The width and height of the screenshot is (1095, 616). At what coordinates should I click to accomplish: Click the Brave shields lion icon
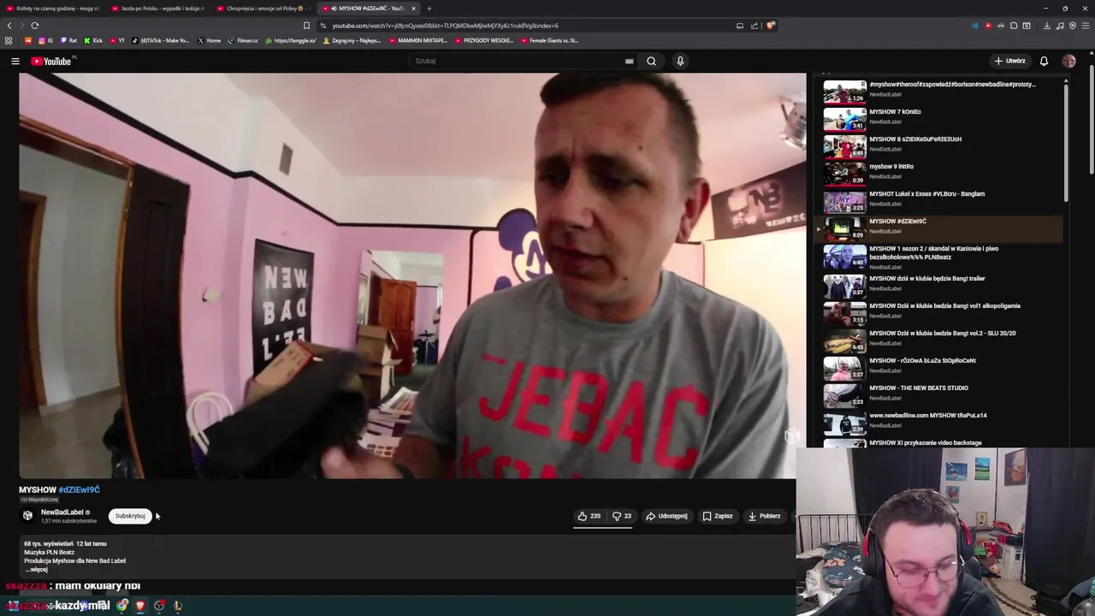[771, 26]
